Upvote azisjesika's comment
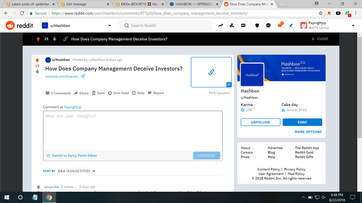Image resolution: width=362 pixels, height=203 pixels. pos(38,187)
